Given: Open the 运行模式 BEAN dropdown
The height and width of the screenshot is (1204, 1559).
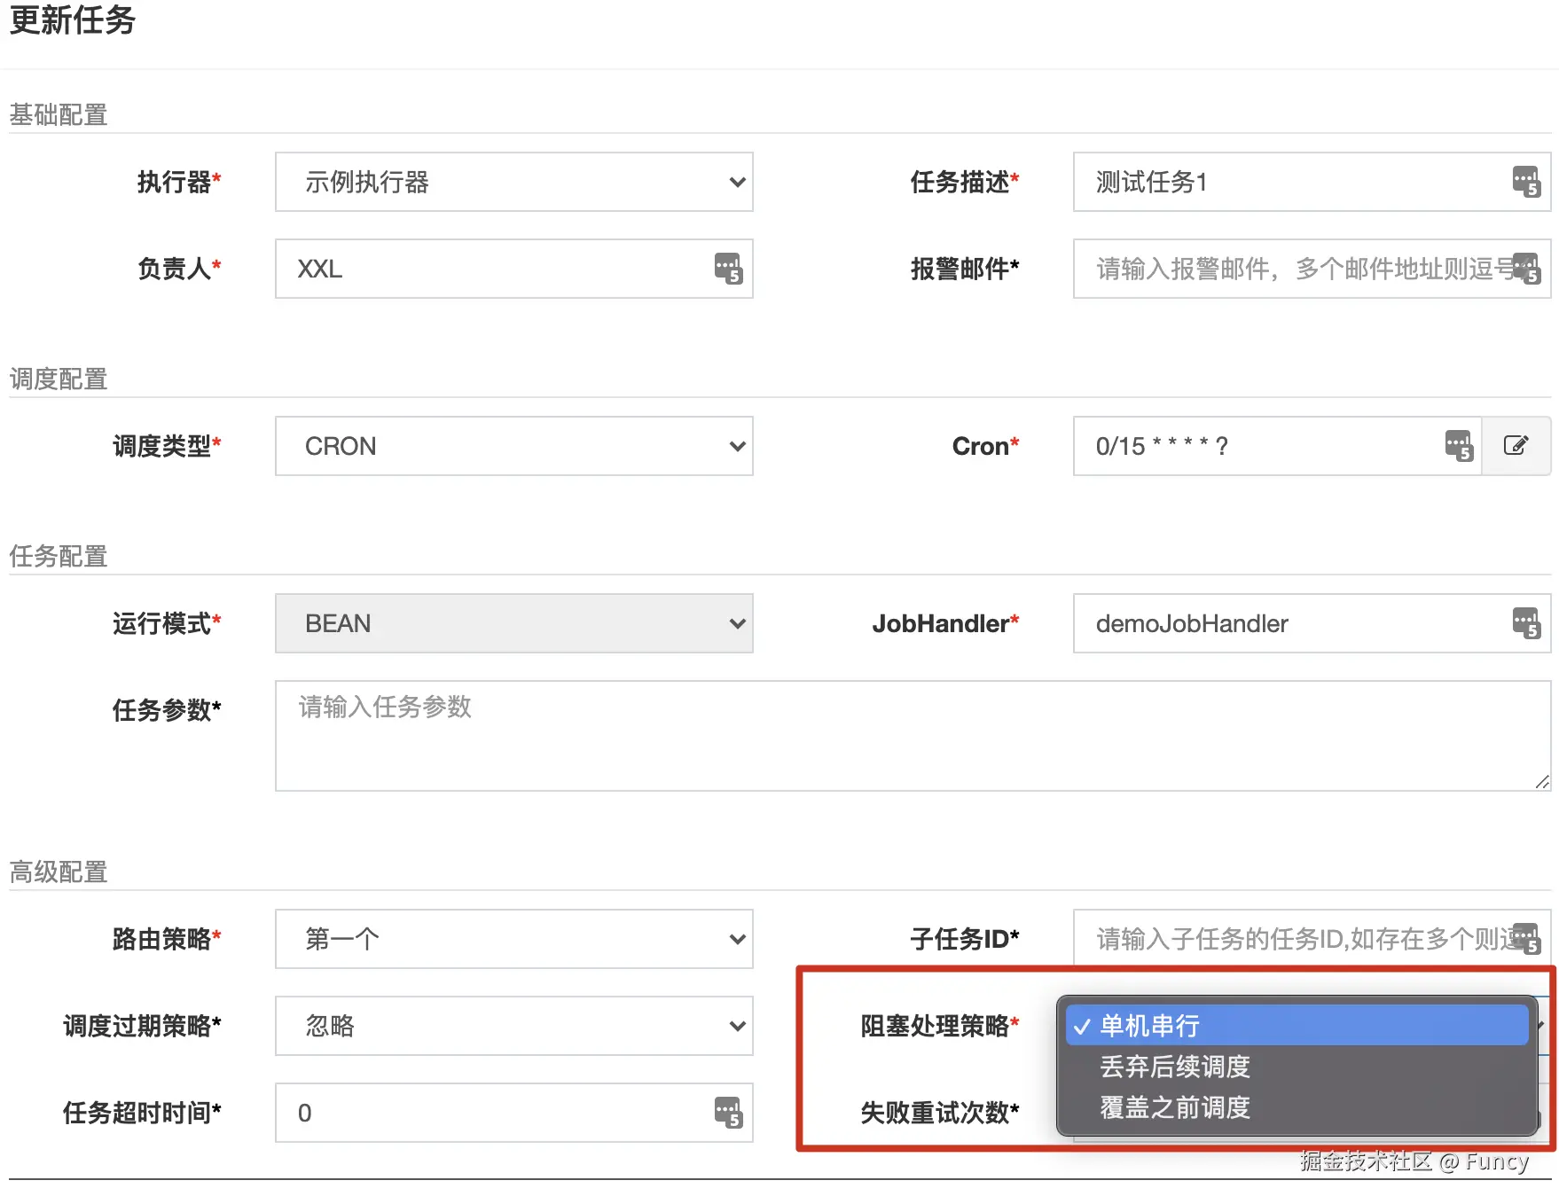Looking at the screenshot, I should [x=513, y=623].
